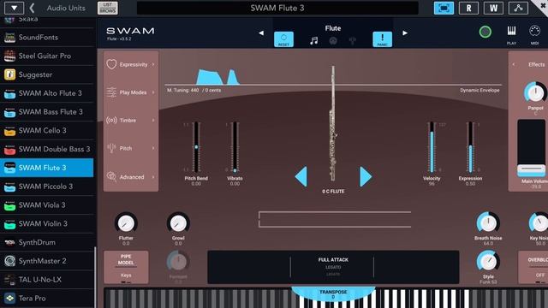Enable the R automation read button

[468, 8]
